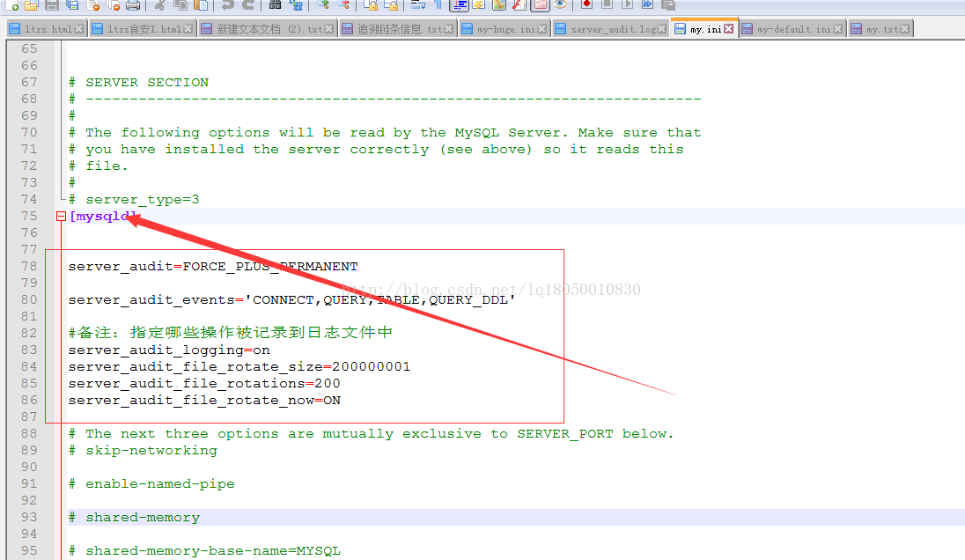Start macro recording with the red button
This screenshot has height=560, width=965.
[586, 5]
